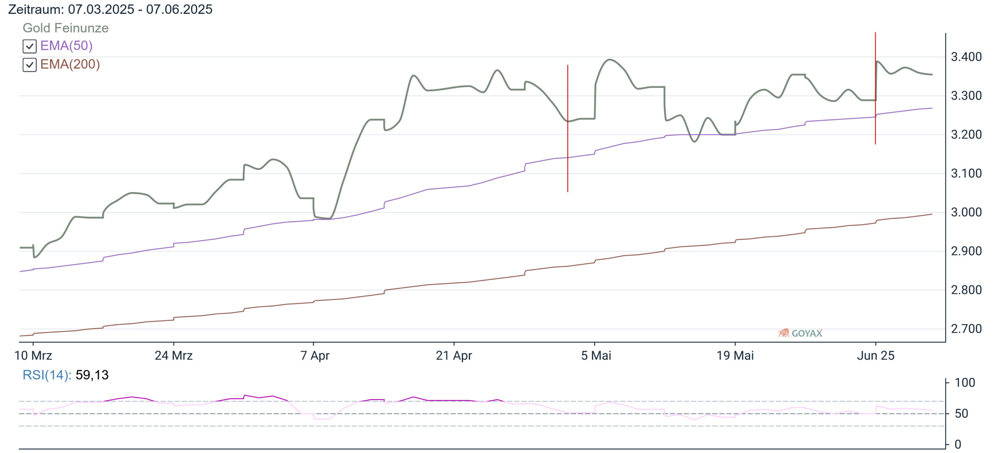The image size is (1008, 453).
Task: Click the Jun 25 axis label
Action: [876, 355]
